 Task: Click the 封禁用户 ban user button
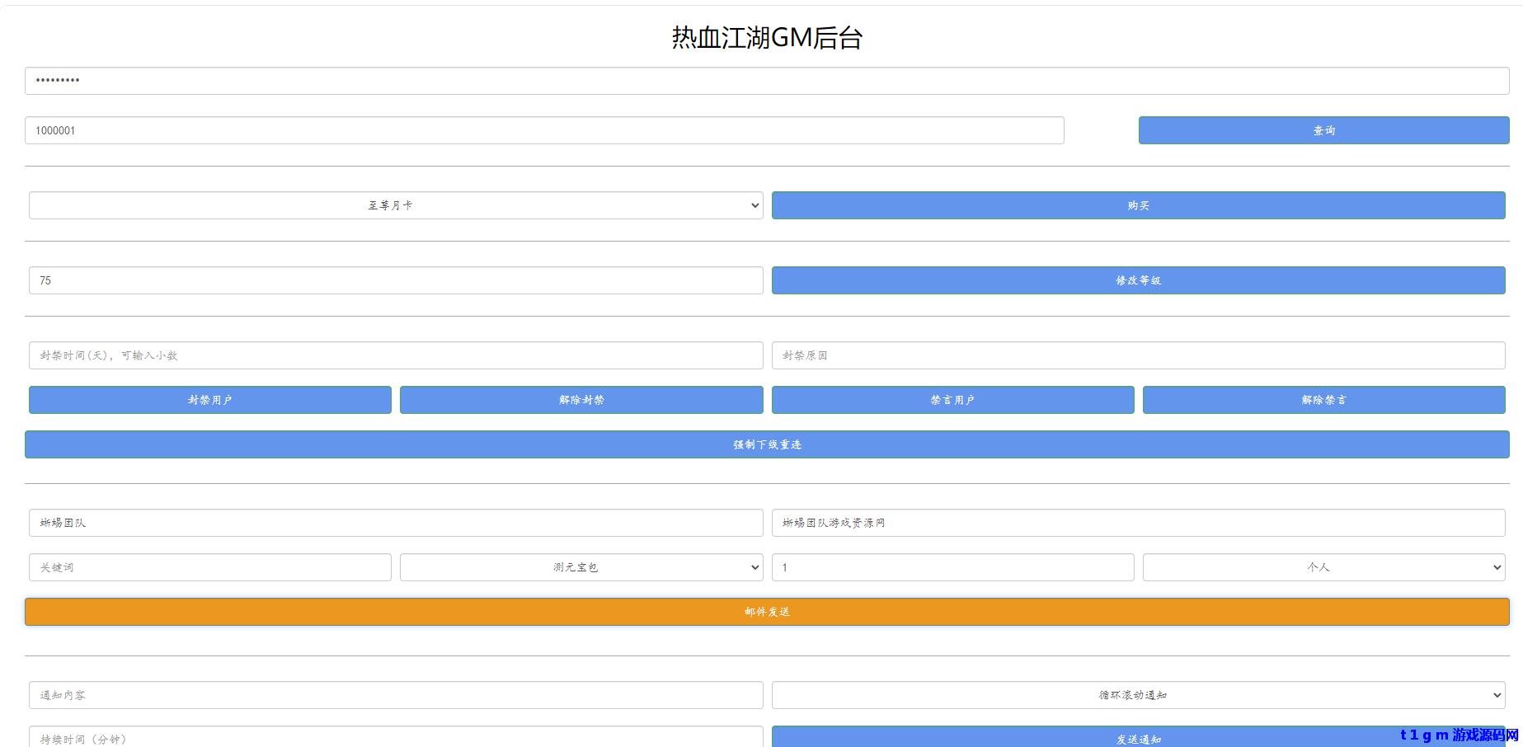click(x=209, y=400)
